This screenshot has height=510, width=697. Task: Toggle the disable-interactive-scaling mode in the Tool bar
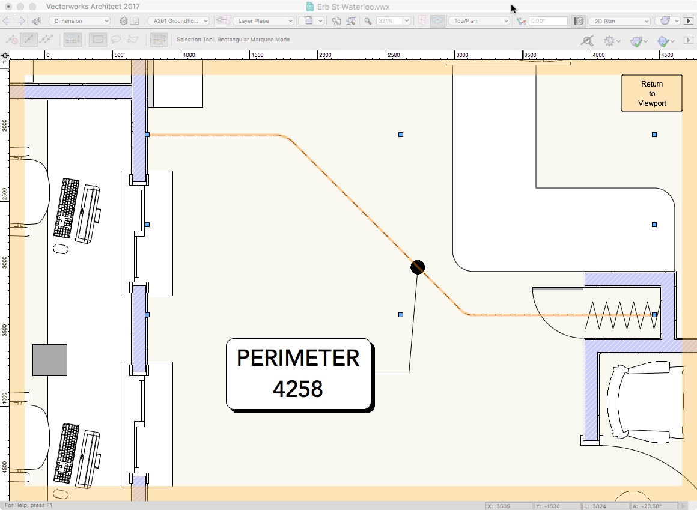(10, 39)
